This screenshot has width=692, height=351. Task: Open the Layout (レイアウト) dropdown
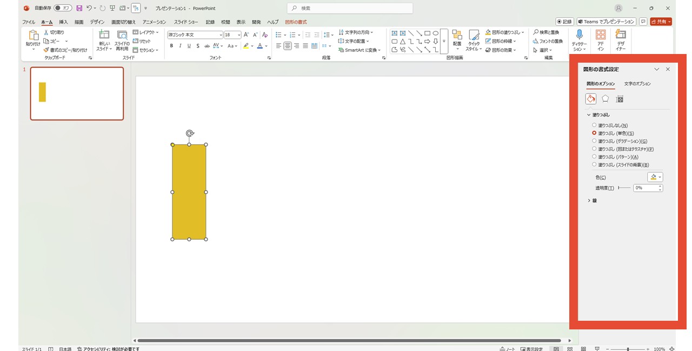point(145,32)
